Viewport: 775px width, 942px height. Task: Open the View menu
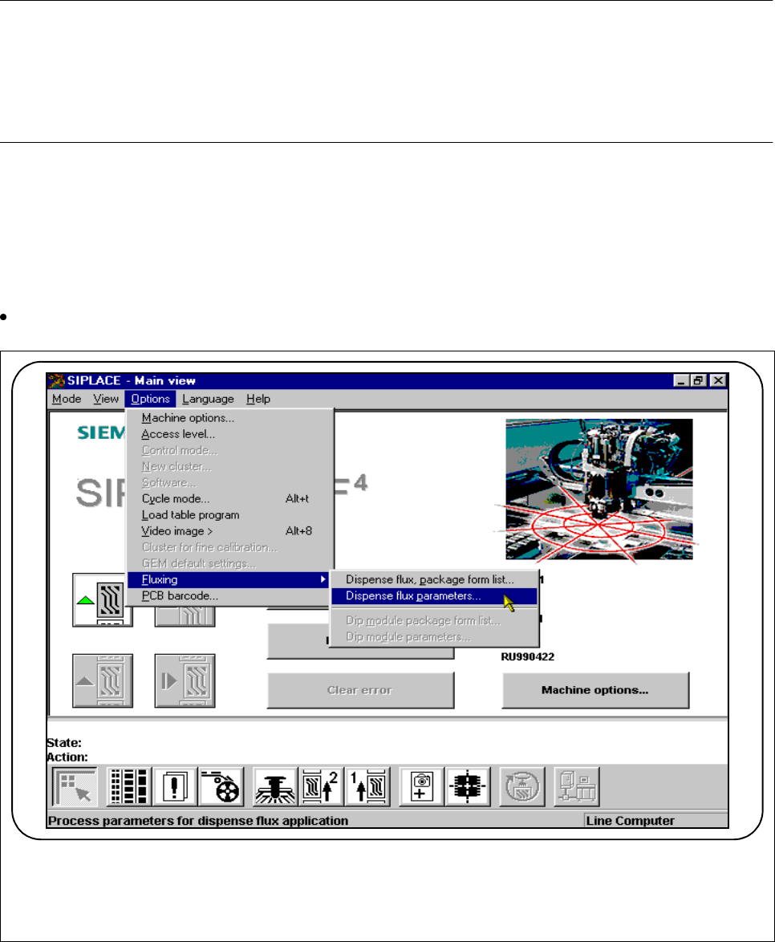point(106,399)
